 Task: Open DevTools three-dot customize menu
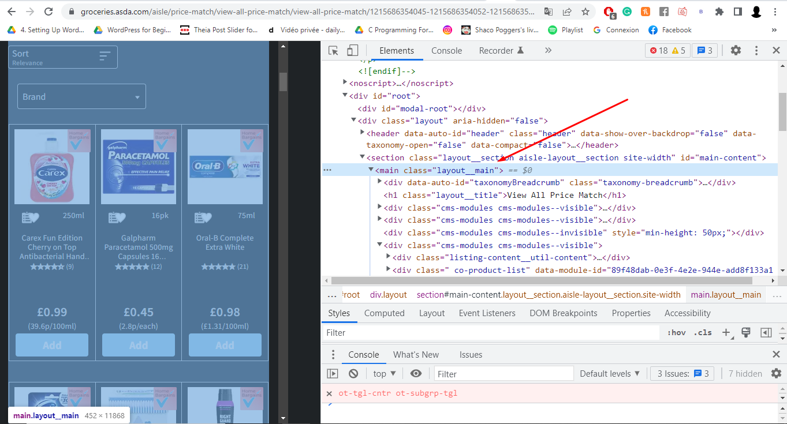(x=756, y=51)
